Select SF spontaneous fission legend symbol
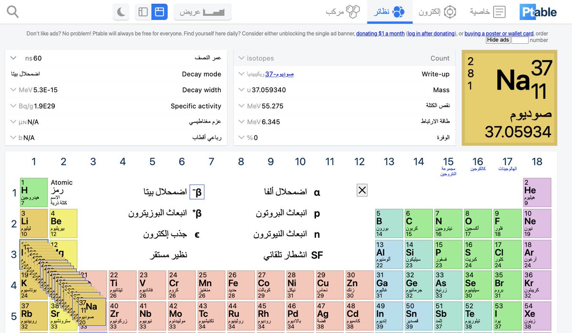This screenshot has width=572, height=333. pyautogui.click(x=317, y=255)
